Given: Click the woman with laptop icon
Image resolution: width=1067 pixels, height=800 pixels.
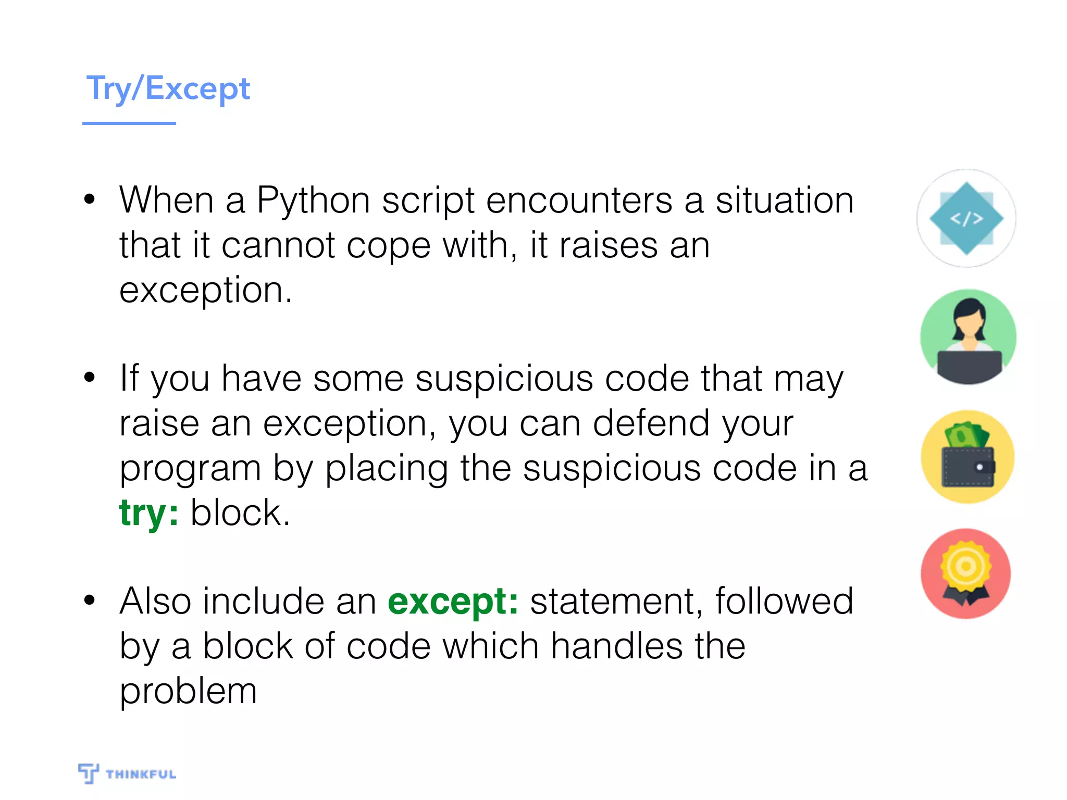Looking at the screenshot, I should [968, 337].
